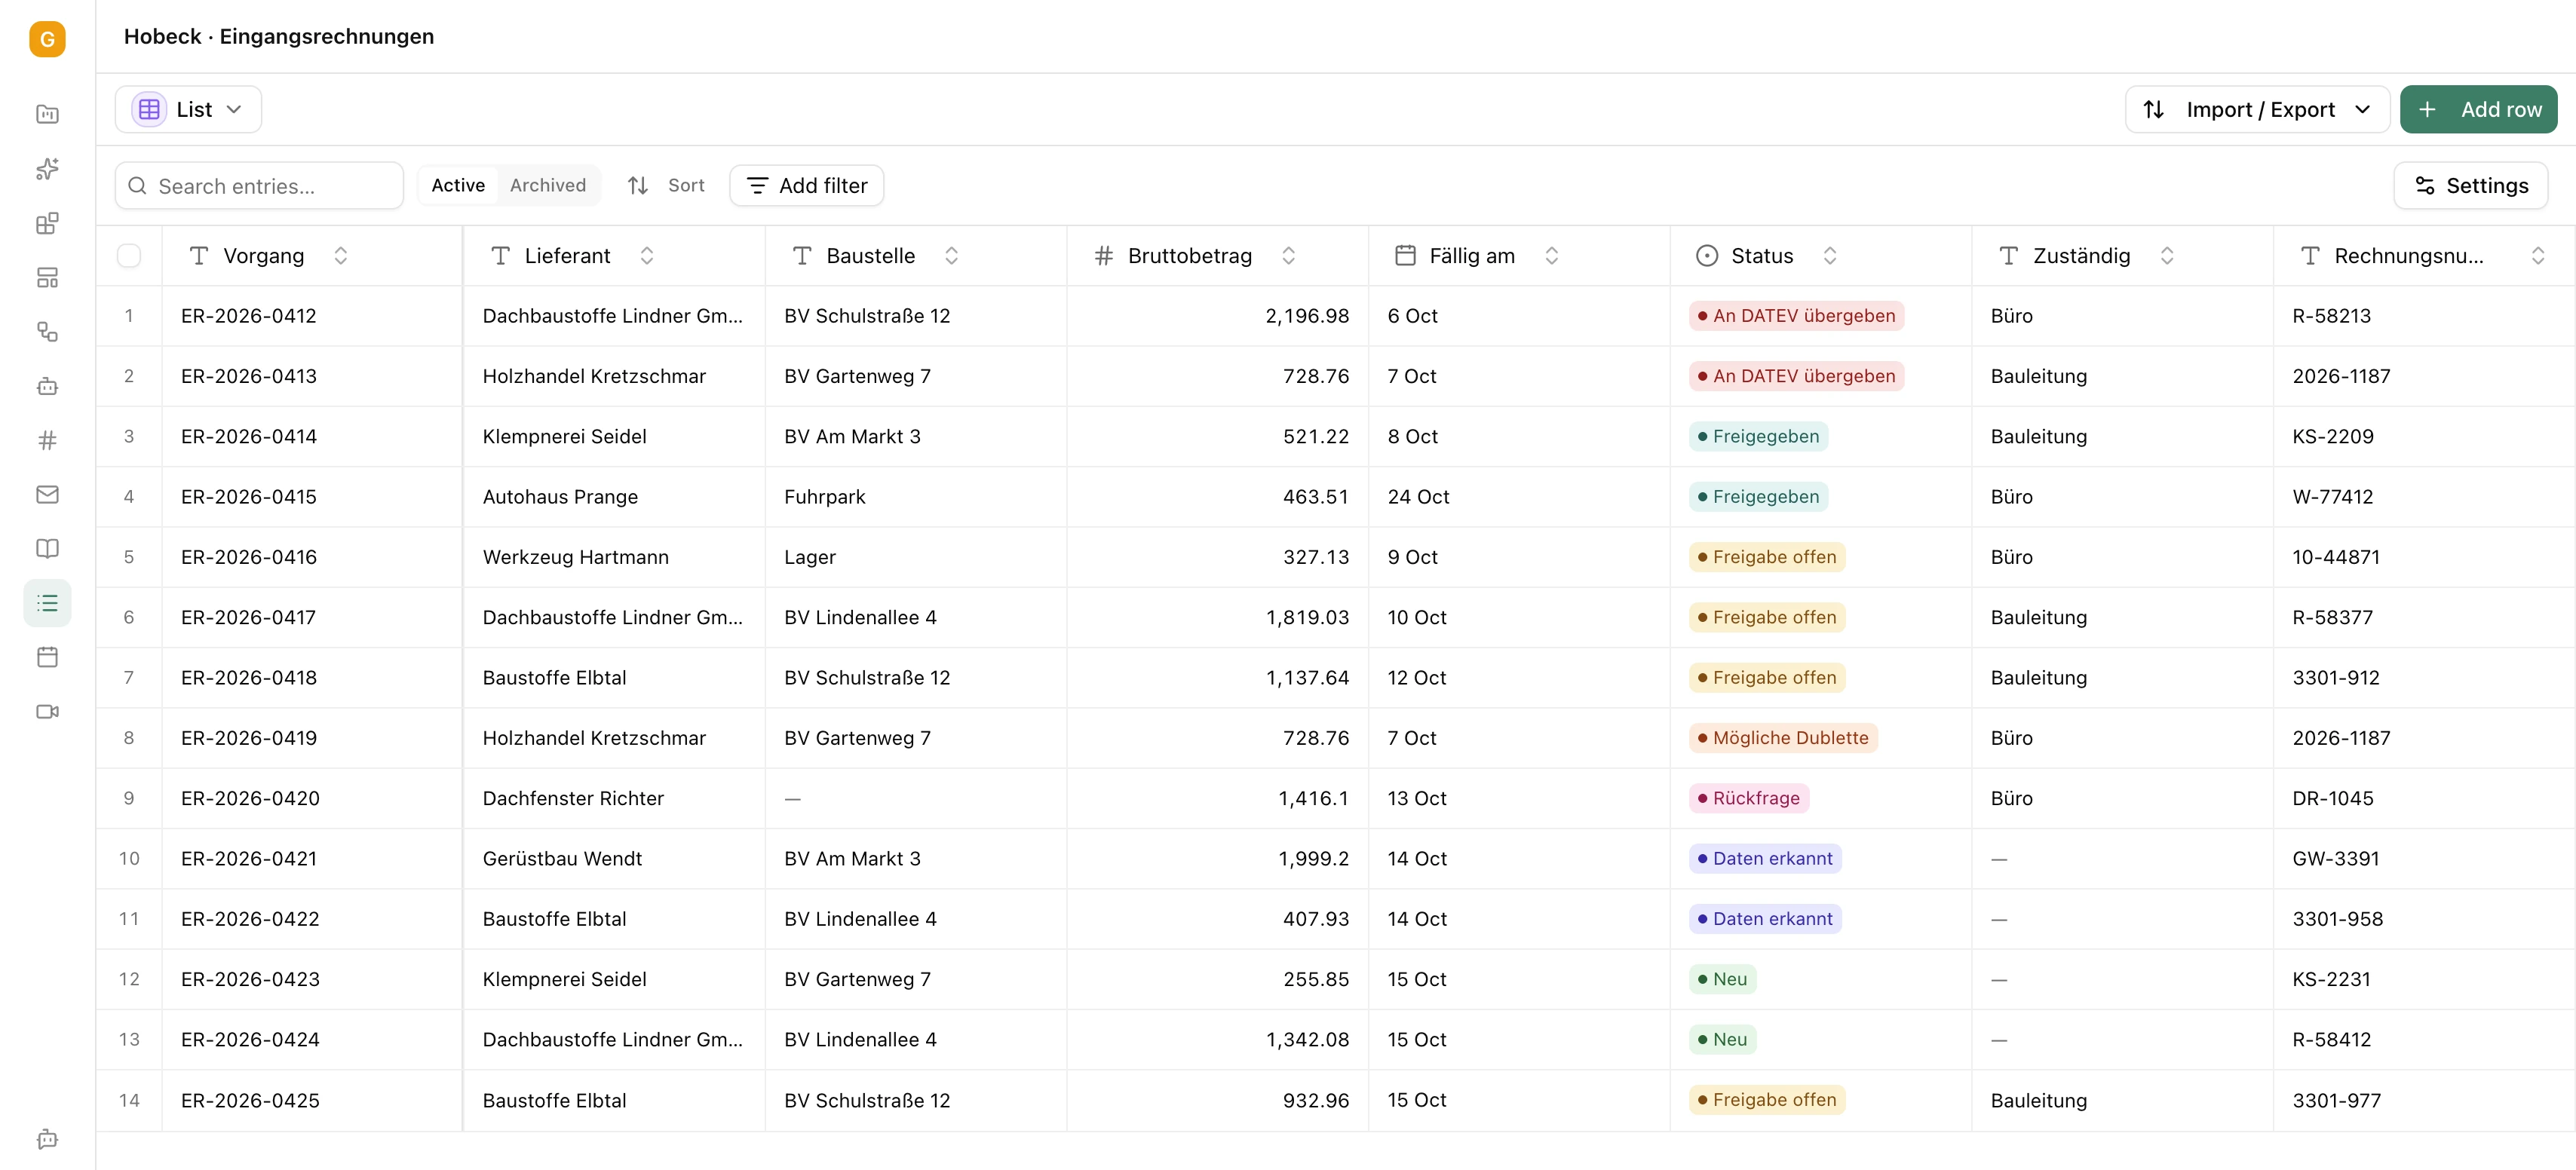Click the Mögliche Dublette status badge

tap(1783, 738)
